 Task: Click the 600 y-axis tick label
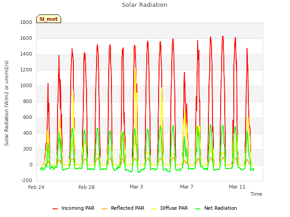(28, 118)
